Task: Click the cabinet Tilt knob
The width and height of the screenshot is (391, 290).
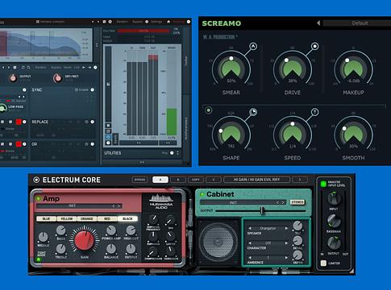Action: tap(297, 226)
